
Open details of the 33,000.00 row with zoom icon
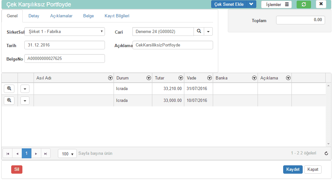9,101
